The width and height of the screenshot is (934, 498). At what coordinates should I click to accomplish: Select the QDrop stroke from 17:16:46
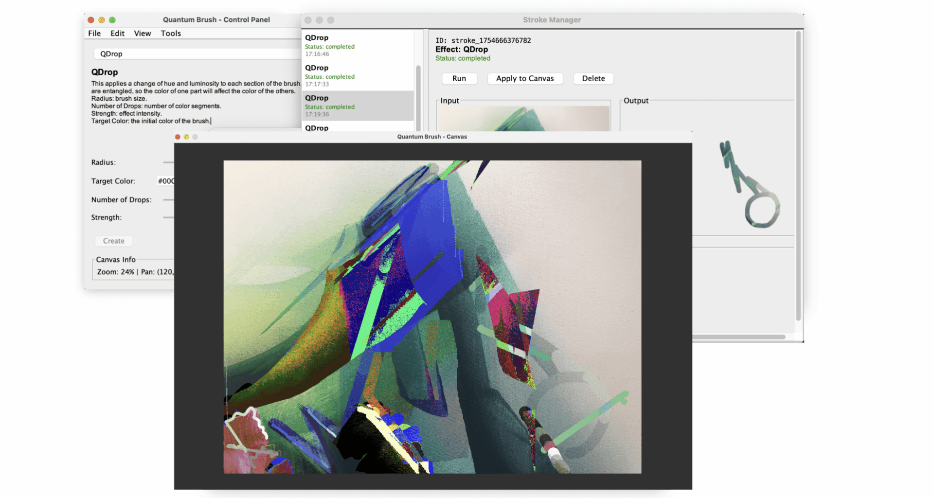coord(358,45)
